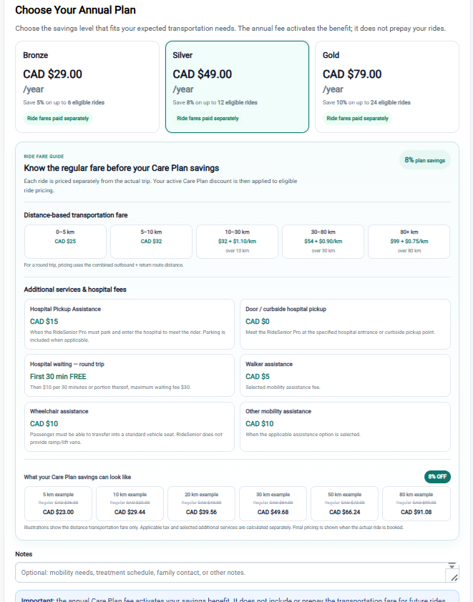Viewport: 473px width, 602px height.
Task: Click the 80 km example savings tile
Action: [x=416, y=504]
